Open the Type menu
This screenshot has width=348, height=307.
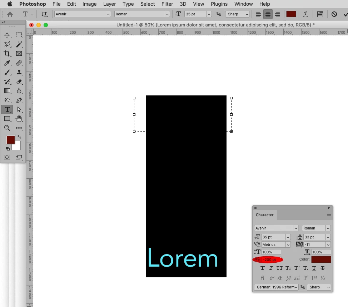(x=128, y=4)
